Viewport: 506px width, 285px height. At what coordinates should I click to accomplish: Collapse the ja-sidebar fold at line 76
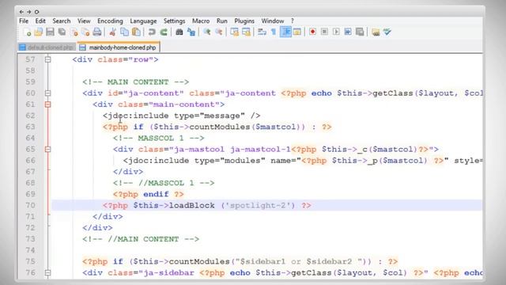point(47,272)
